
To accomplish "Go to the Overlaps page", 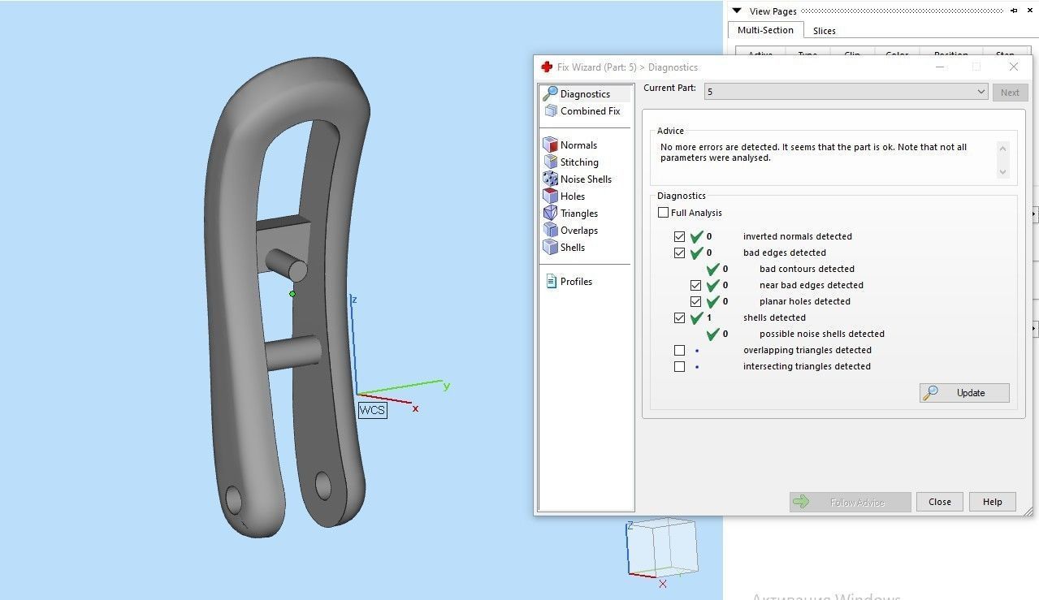I will tap(571, 231).
